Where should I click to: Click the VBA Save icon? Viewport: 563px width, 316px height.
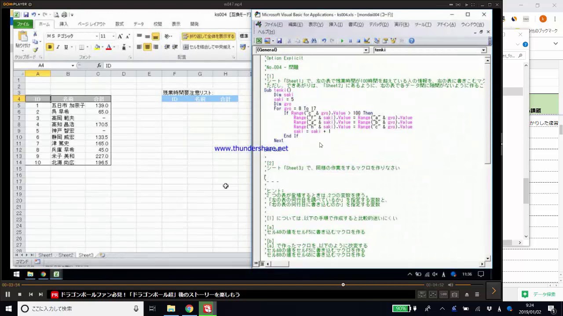coord(279,41)
